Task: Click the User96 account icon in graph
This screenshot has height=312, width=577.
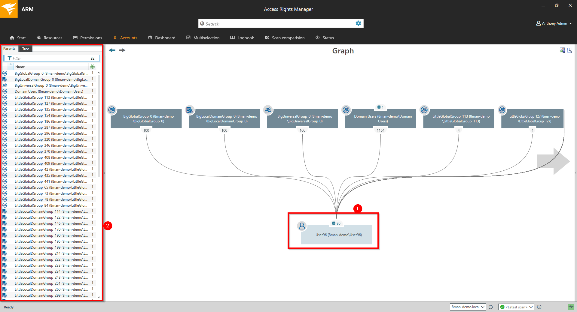Action: [302, 226]
